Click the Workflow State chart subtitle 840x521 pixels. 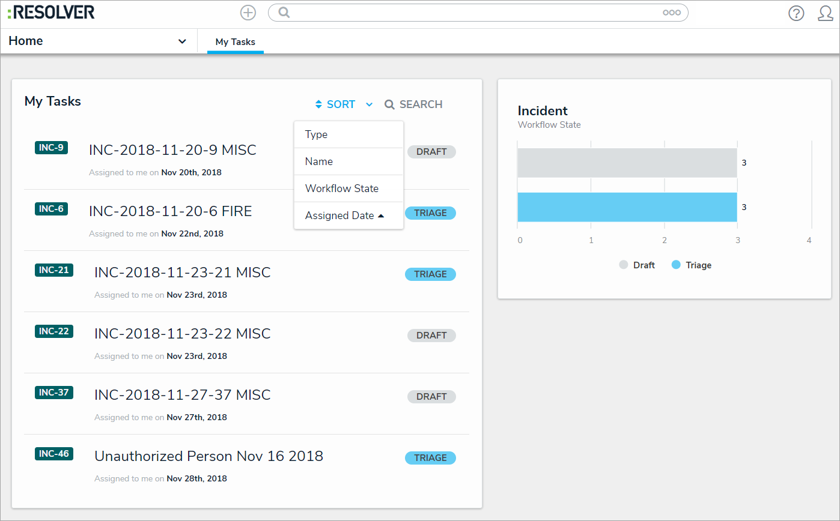click(x=549, y=125)
